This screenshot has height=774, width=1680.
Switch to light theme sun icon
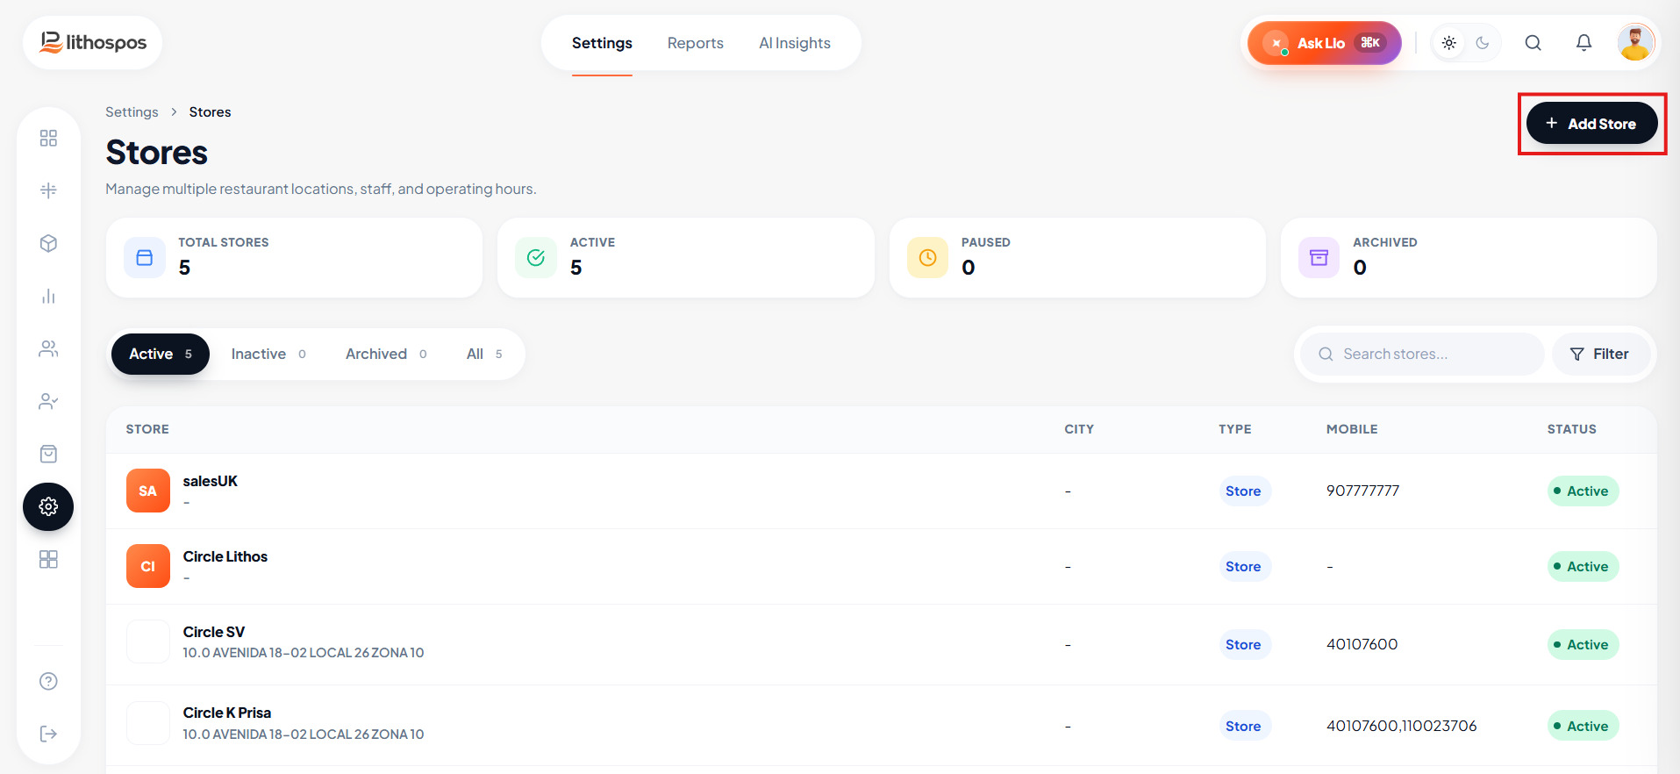pos(1448,43)
